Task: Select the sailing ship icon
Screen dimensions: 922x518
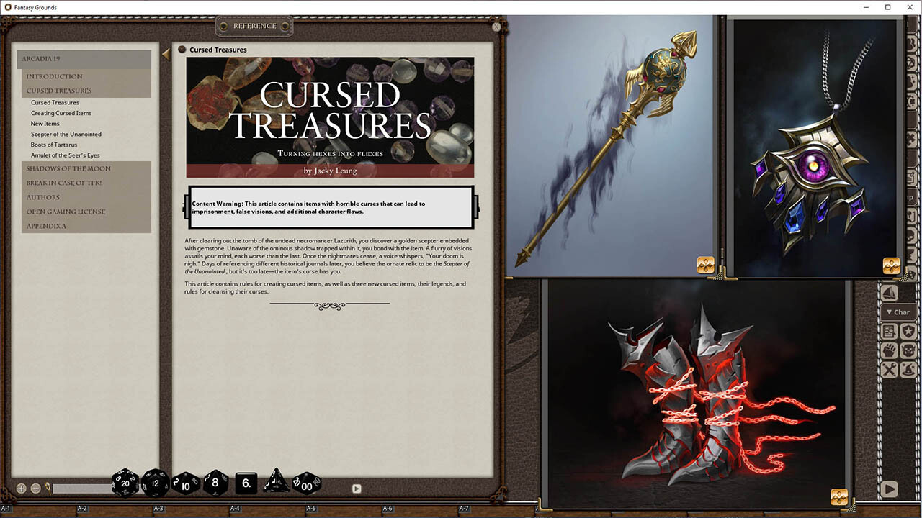Action: [x=889, y=292]
